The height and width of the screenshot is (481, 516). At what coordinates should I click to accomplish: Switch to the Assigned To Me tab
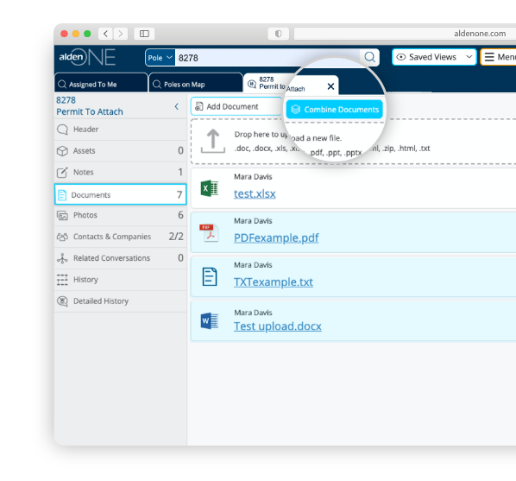click(x=101, y=85)
